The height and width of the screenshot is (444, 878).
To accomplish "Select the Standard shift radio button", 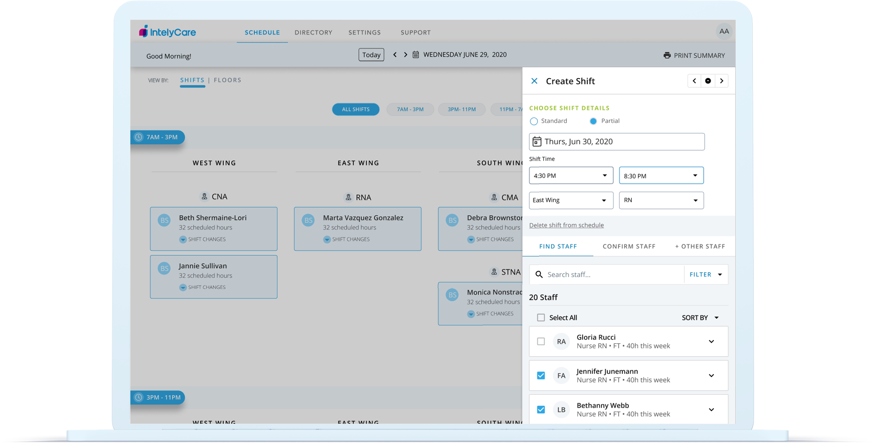I will 534,121.
